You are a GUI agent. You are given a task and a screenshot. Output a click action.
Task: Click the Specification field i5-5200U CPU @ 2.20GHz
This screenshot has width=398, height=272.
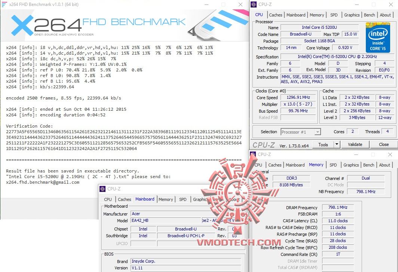coord(337,56)
